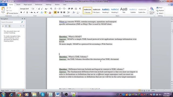Close the Navigation pane
The image size is (173, 97).
[25, 19]
